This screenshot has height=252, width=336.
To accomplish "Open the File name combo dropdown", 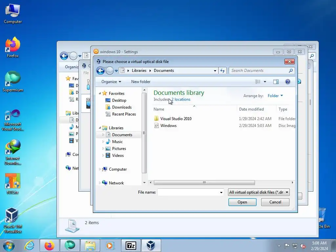I will [221, 192].
